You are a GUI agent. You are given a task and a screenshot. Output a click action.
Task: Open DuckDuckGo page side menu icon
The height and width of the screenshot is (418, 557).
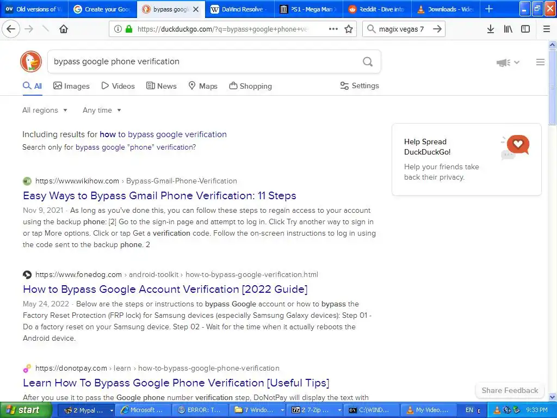pyautogui.click(x=540, y=62)
